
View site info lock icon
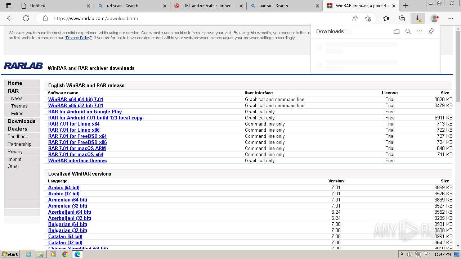coord(45,18)
